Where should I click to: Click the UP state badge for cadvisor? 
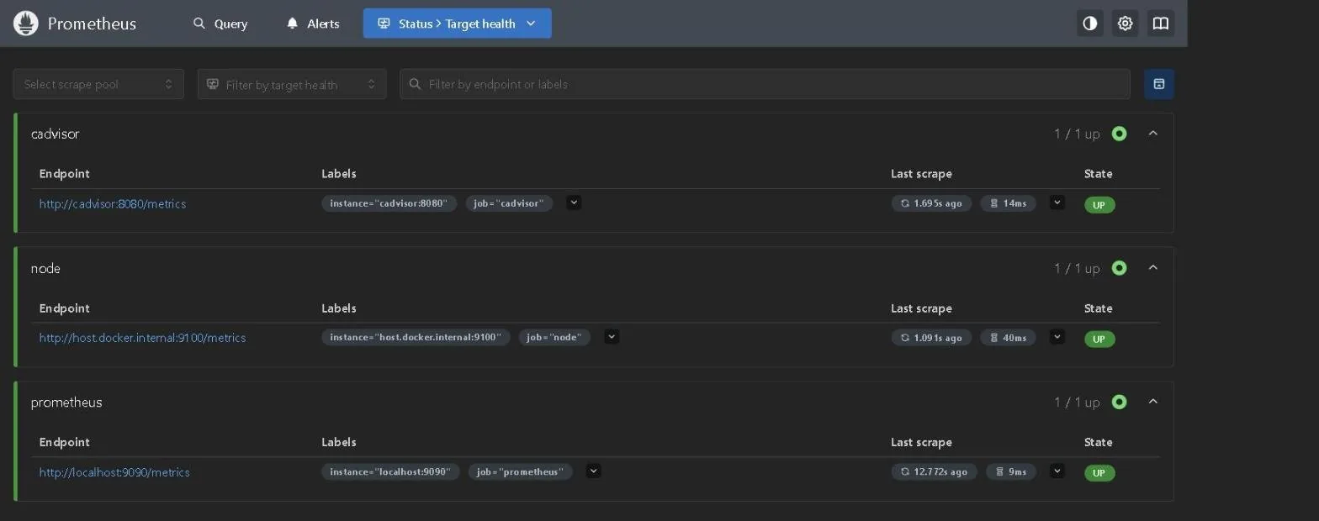coord(1099,205)
